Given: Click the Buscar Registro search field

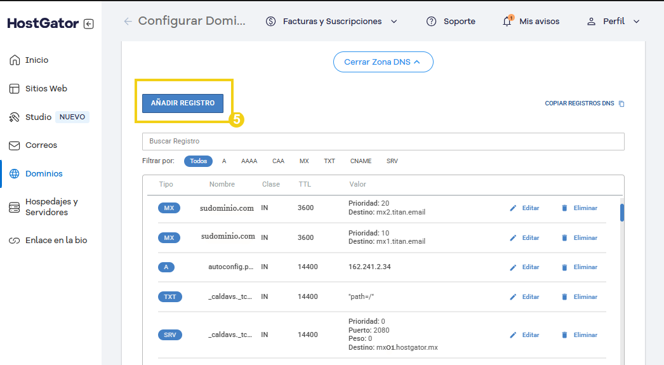Looking at the screenshot, I should pyautogui.click(x=383, y=142).
